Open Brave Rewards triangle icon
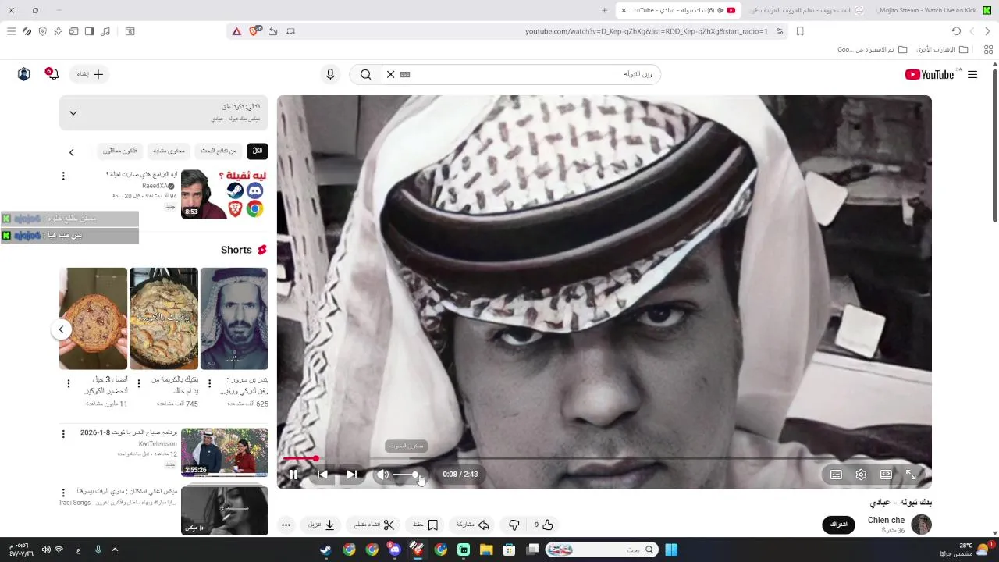This screenshot has height=562, width=999. point(236,31)
